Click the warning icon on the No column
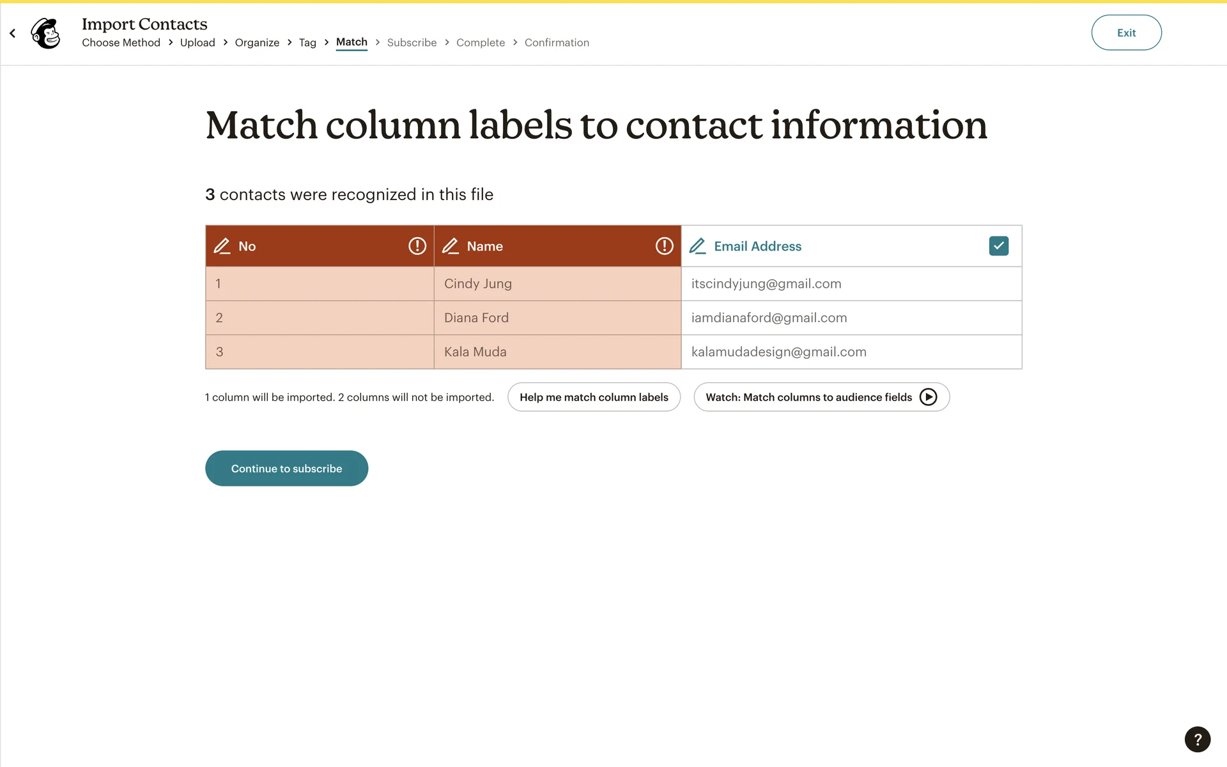Image resolution: width=1227 pixels, height=767 pixels. click(417, 246)
